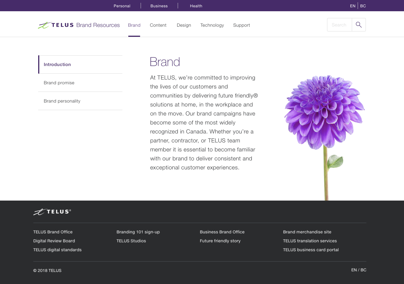Open Business Brand Office footer link
404x284 pixels.
point(222,232)
